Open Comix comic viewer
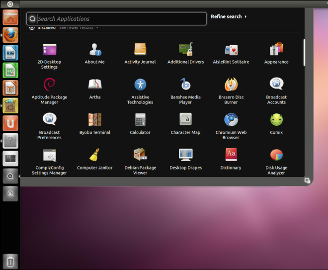 pos(276,124)
